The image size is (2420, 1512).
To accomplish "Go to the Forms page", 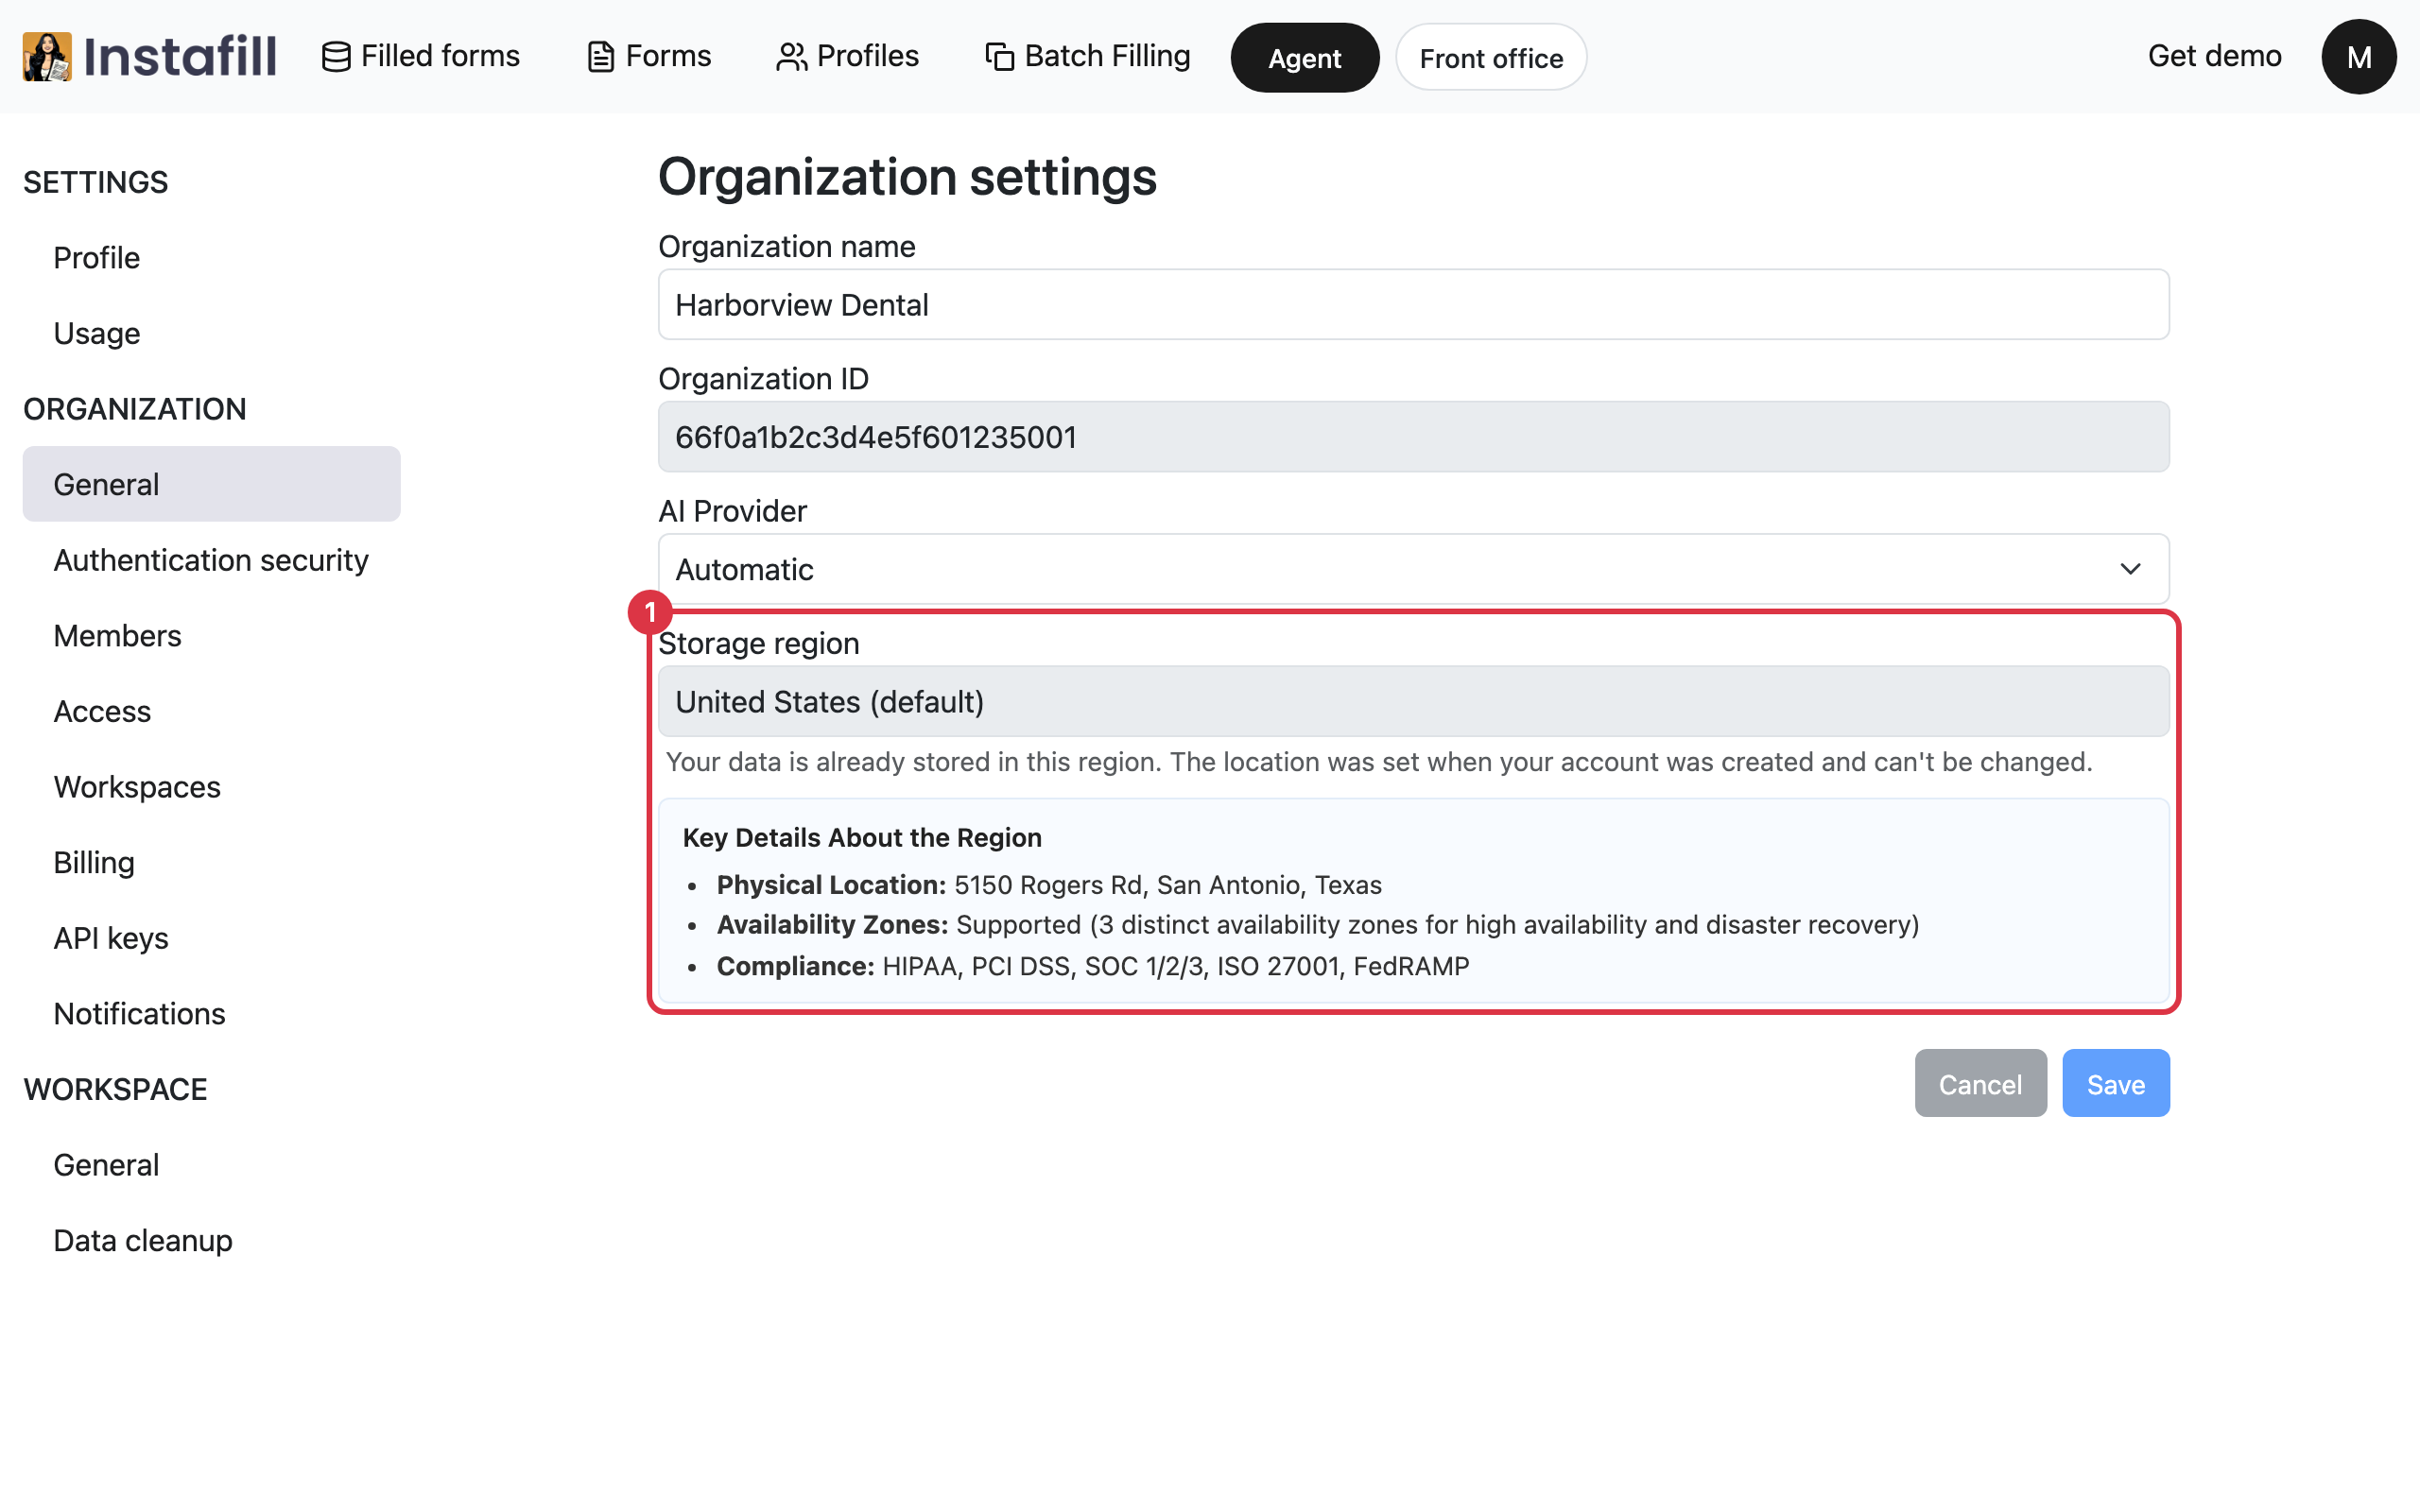I will [x=649, y=56].
